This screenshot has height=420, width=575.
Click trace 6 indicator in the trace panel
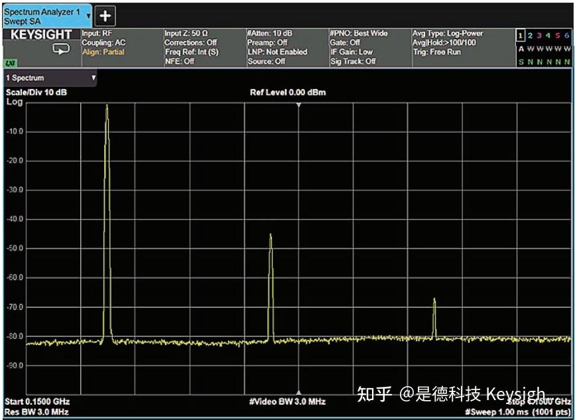[x=566, y=33]
